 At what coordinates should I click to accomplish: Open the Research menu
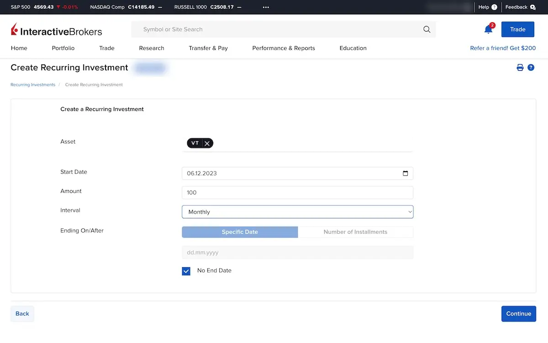[152, 48]
